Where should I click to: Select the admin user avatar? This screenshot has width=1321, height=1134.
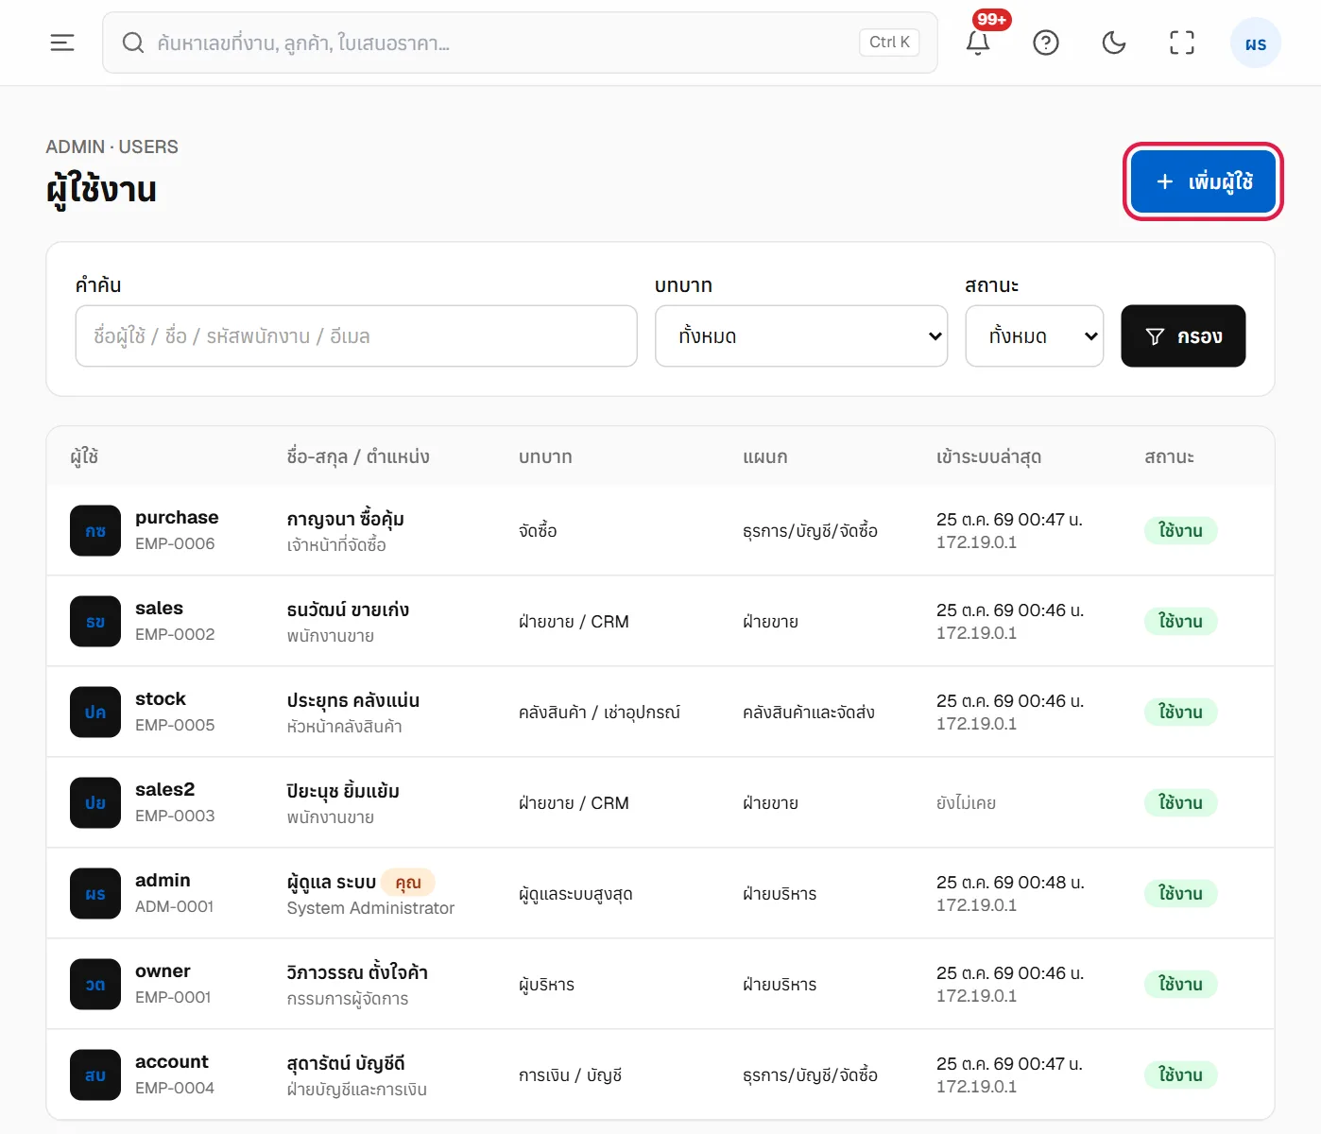click(95, 894)
